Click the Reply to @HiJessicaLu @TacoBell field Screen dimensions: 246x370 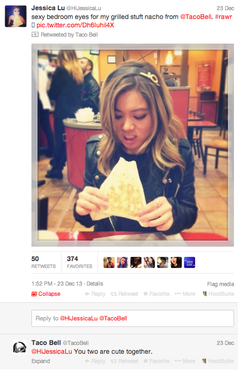133,319
